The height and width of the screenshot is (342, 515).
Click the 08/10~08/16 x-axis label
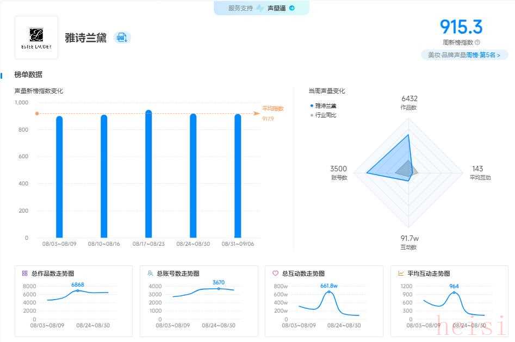coord(104,244)
